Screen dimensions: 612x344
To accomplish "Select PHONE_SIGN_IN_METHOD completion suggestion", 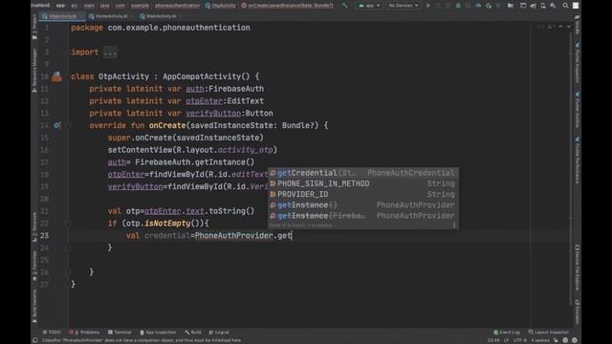I will point(363,183).
